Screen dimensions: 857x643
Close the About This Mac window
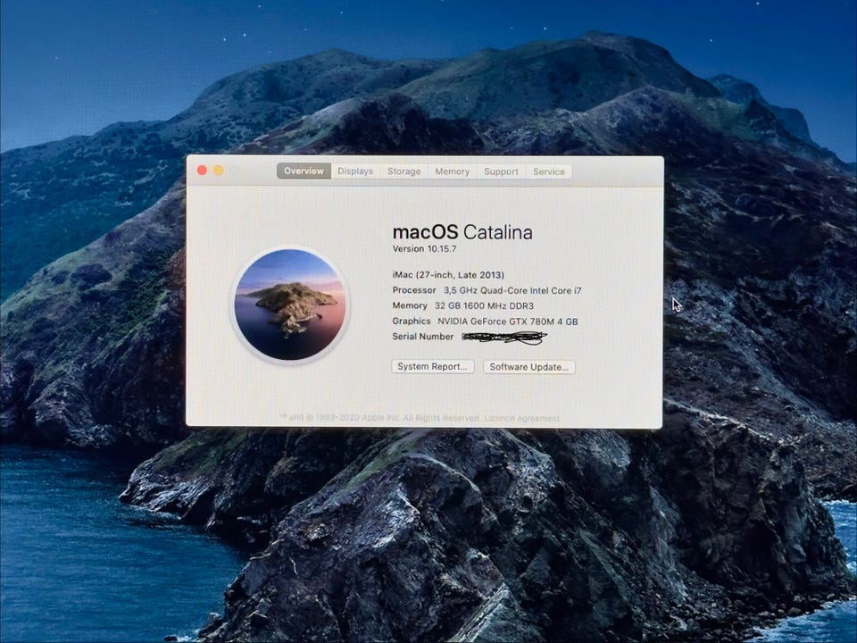point(203,171)
